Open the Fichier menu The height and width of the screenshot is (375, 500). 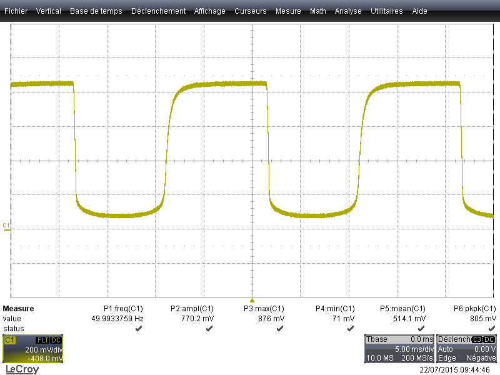click(16, 11)
